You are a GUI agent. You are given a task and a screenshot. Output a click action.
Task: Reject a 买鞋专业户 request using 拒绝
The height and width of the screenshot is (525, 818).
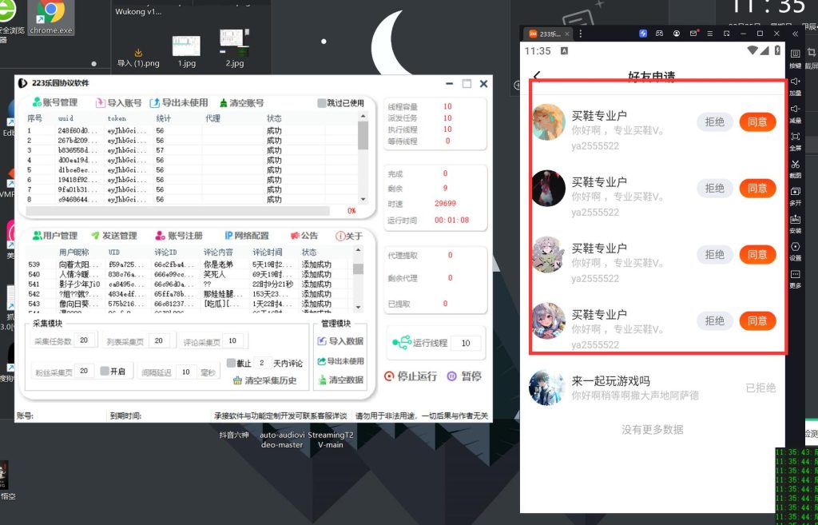[715, 121]
